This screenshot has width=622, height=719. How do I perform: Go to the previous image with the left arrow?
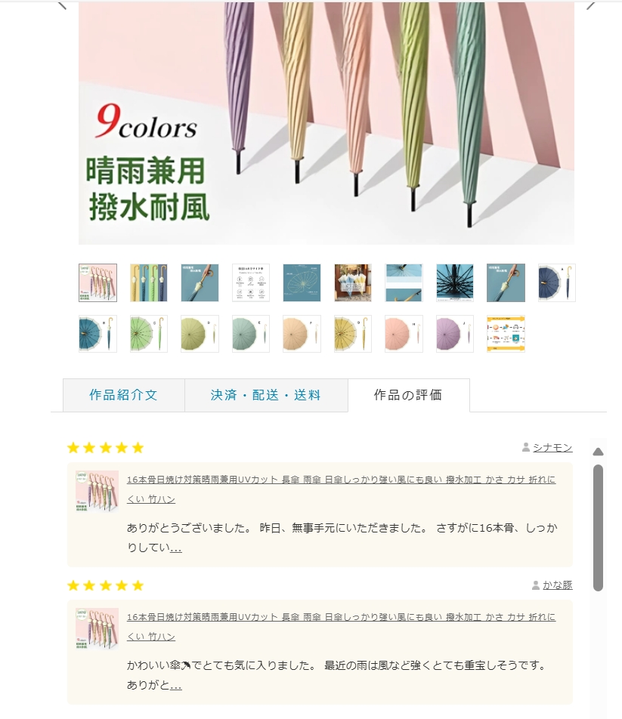(63, 5)
